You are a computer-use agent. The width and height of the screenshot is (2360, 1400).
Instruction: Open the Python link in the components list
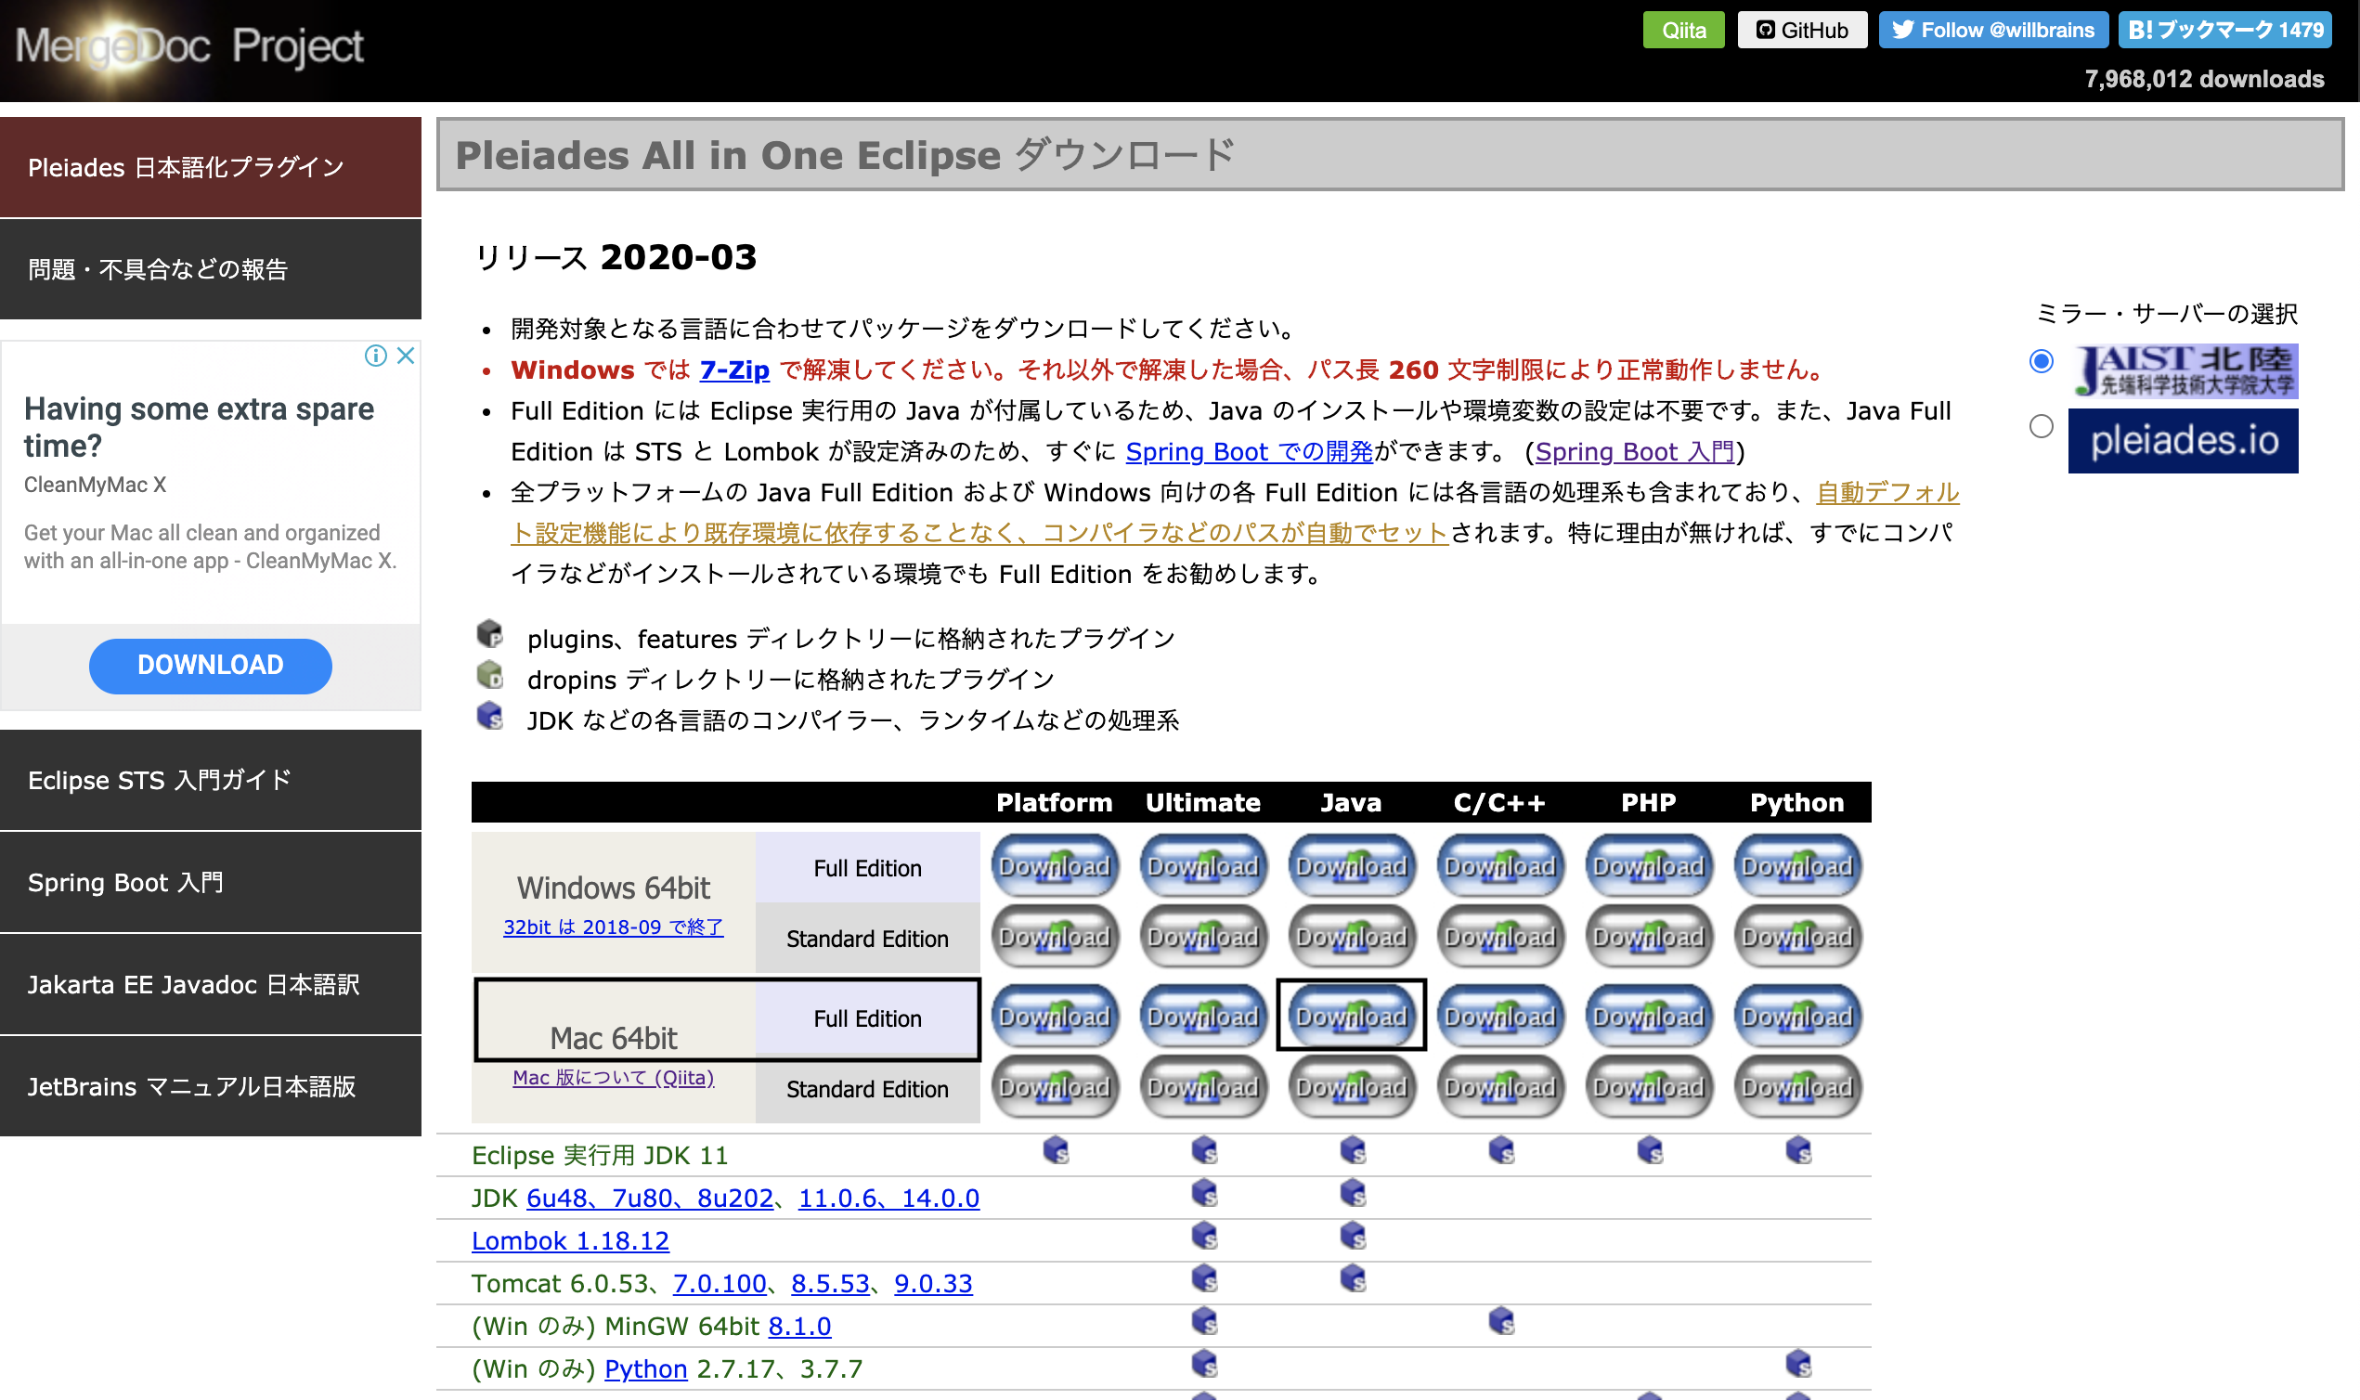[645, 1368]
